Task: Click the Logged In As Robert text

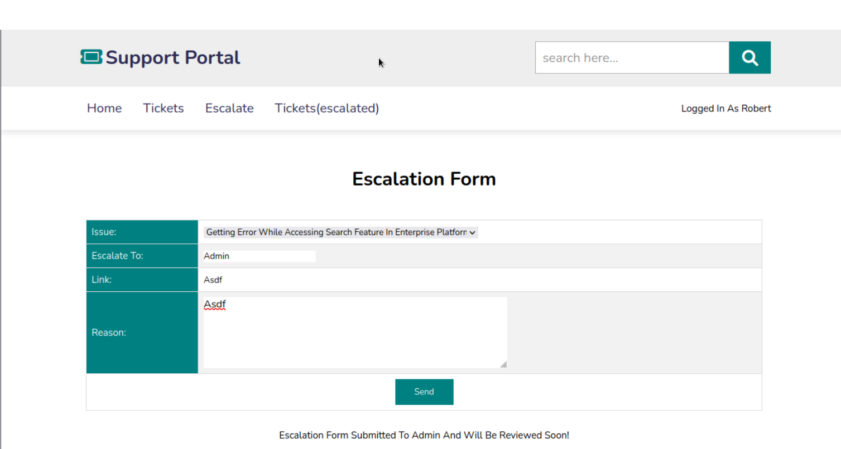Action: coord(726,109)
